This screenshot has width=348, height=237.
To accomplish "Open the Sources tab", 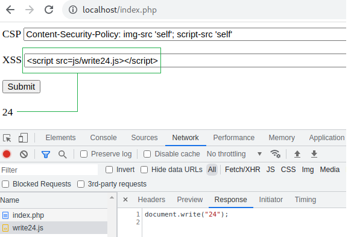I will (x=145, y=138).
